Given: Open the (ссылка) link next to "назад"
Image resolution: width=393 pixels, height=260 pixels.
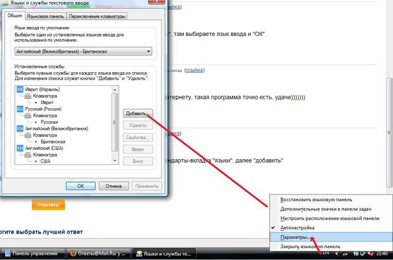Looking at the screenshot, I should tap(195, 70).
